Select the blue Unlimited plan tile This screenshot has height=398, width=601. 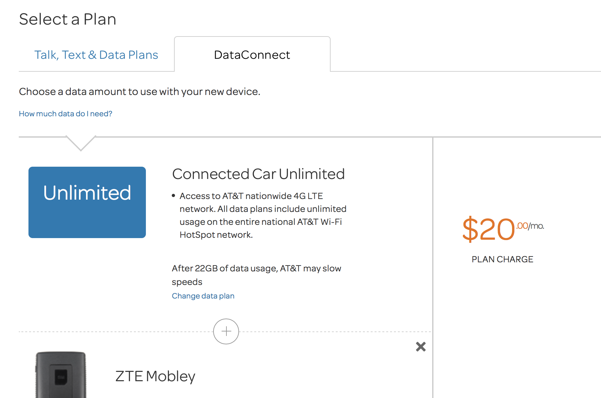point(87,202)
